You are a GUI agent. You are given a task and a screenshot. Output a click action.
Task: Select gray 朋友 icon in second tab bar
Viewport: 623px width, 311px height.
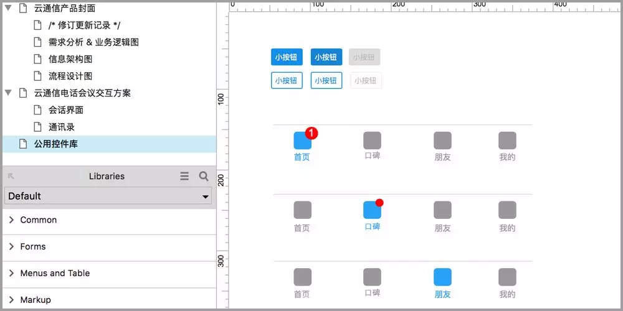(442, 210)
